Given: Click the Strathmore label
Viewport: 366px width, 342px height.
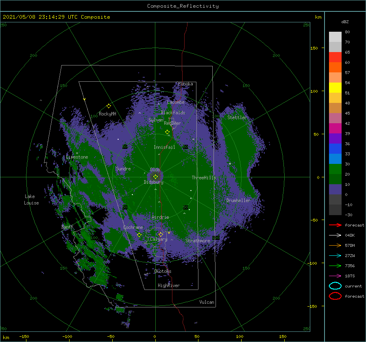Looking at the screenshot, I should click(198, 241).
